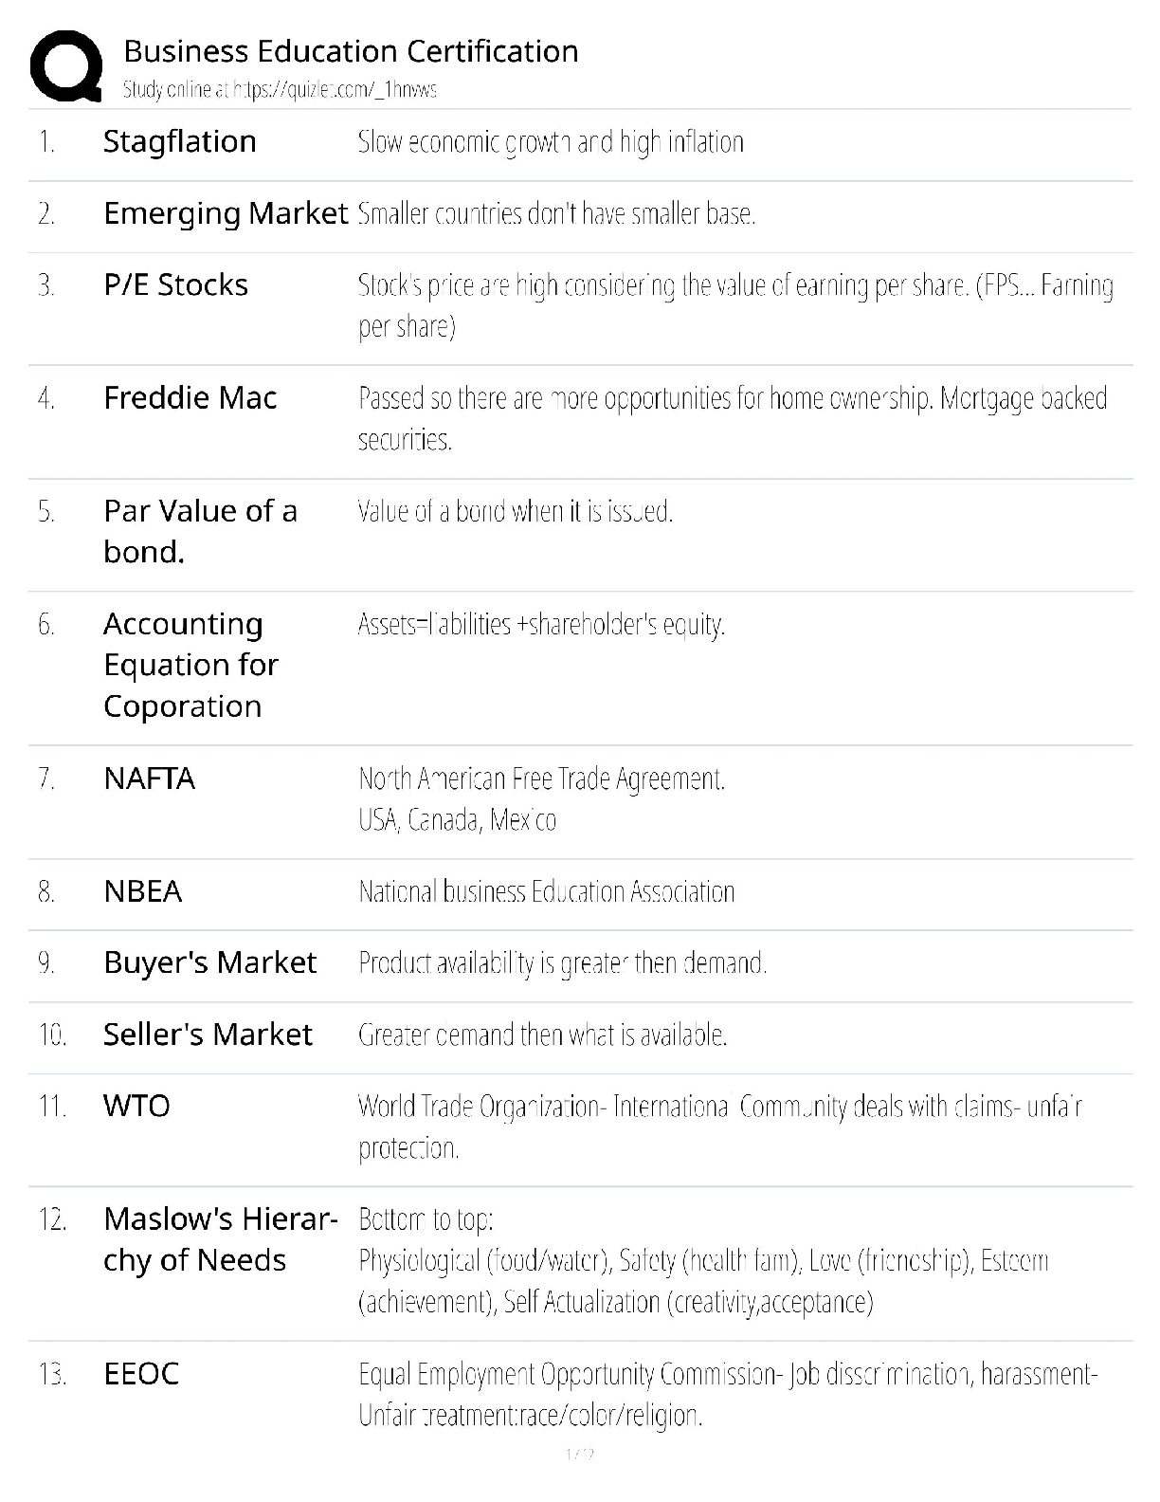Viewport: 1160px width, 1502px height.
Task: Select the Par Value of a bond term
Action: [x=200, y=531]
